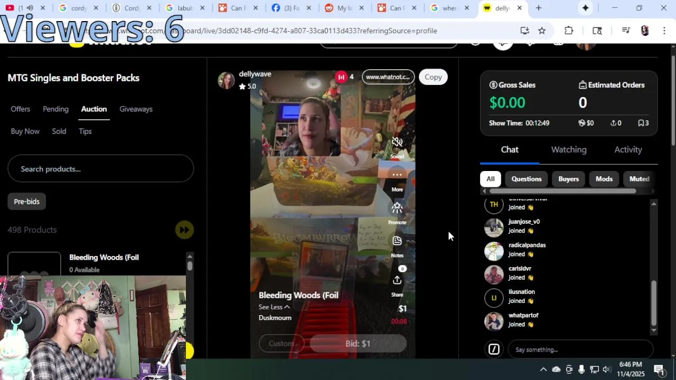The image size is (676, 380).
Task: Click the Bid: $1 button
Action: 358,344
